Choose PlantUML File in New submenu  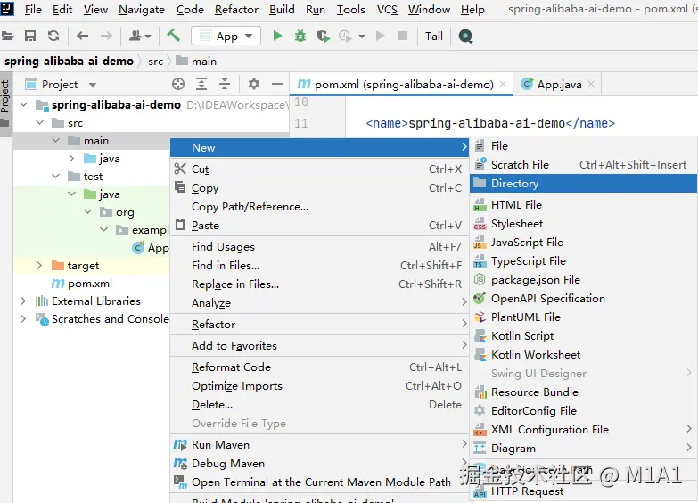tap(583, 317)
